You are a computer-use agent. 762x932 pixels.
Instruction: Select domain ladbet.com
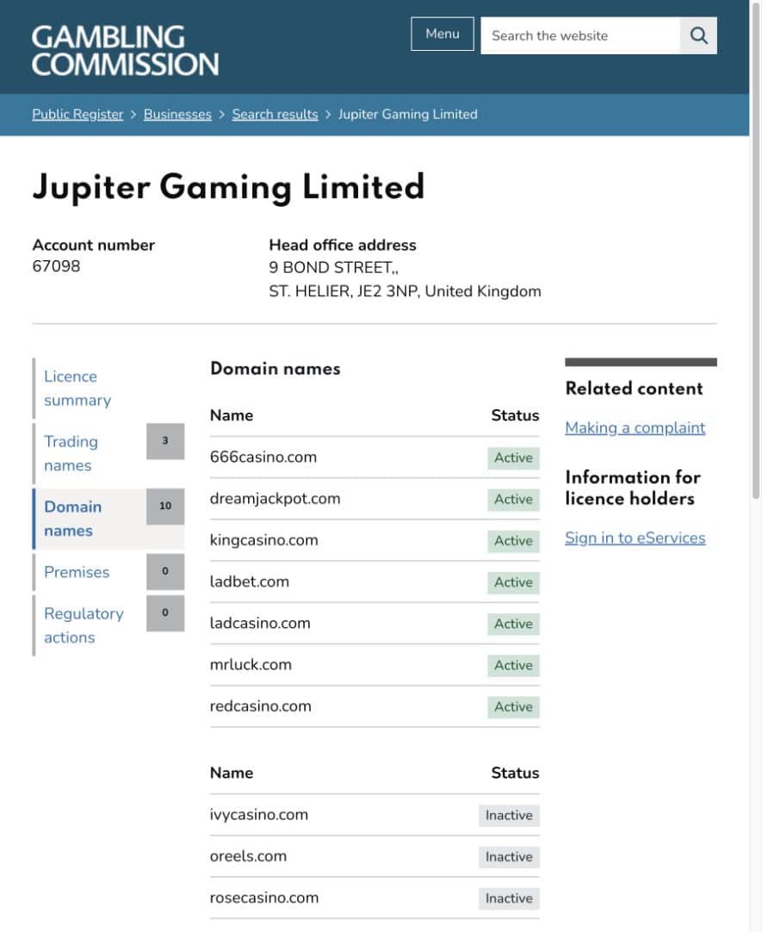click(250, 582)
